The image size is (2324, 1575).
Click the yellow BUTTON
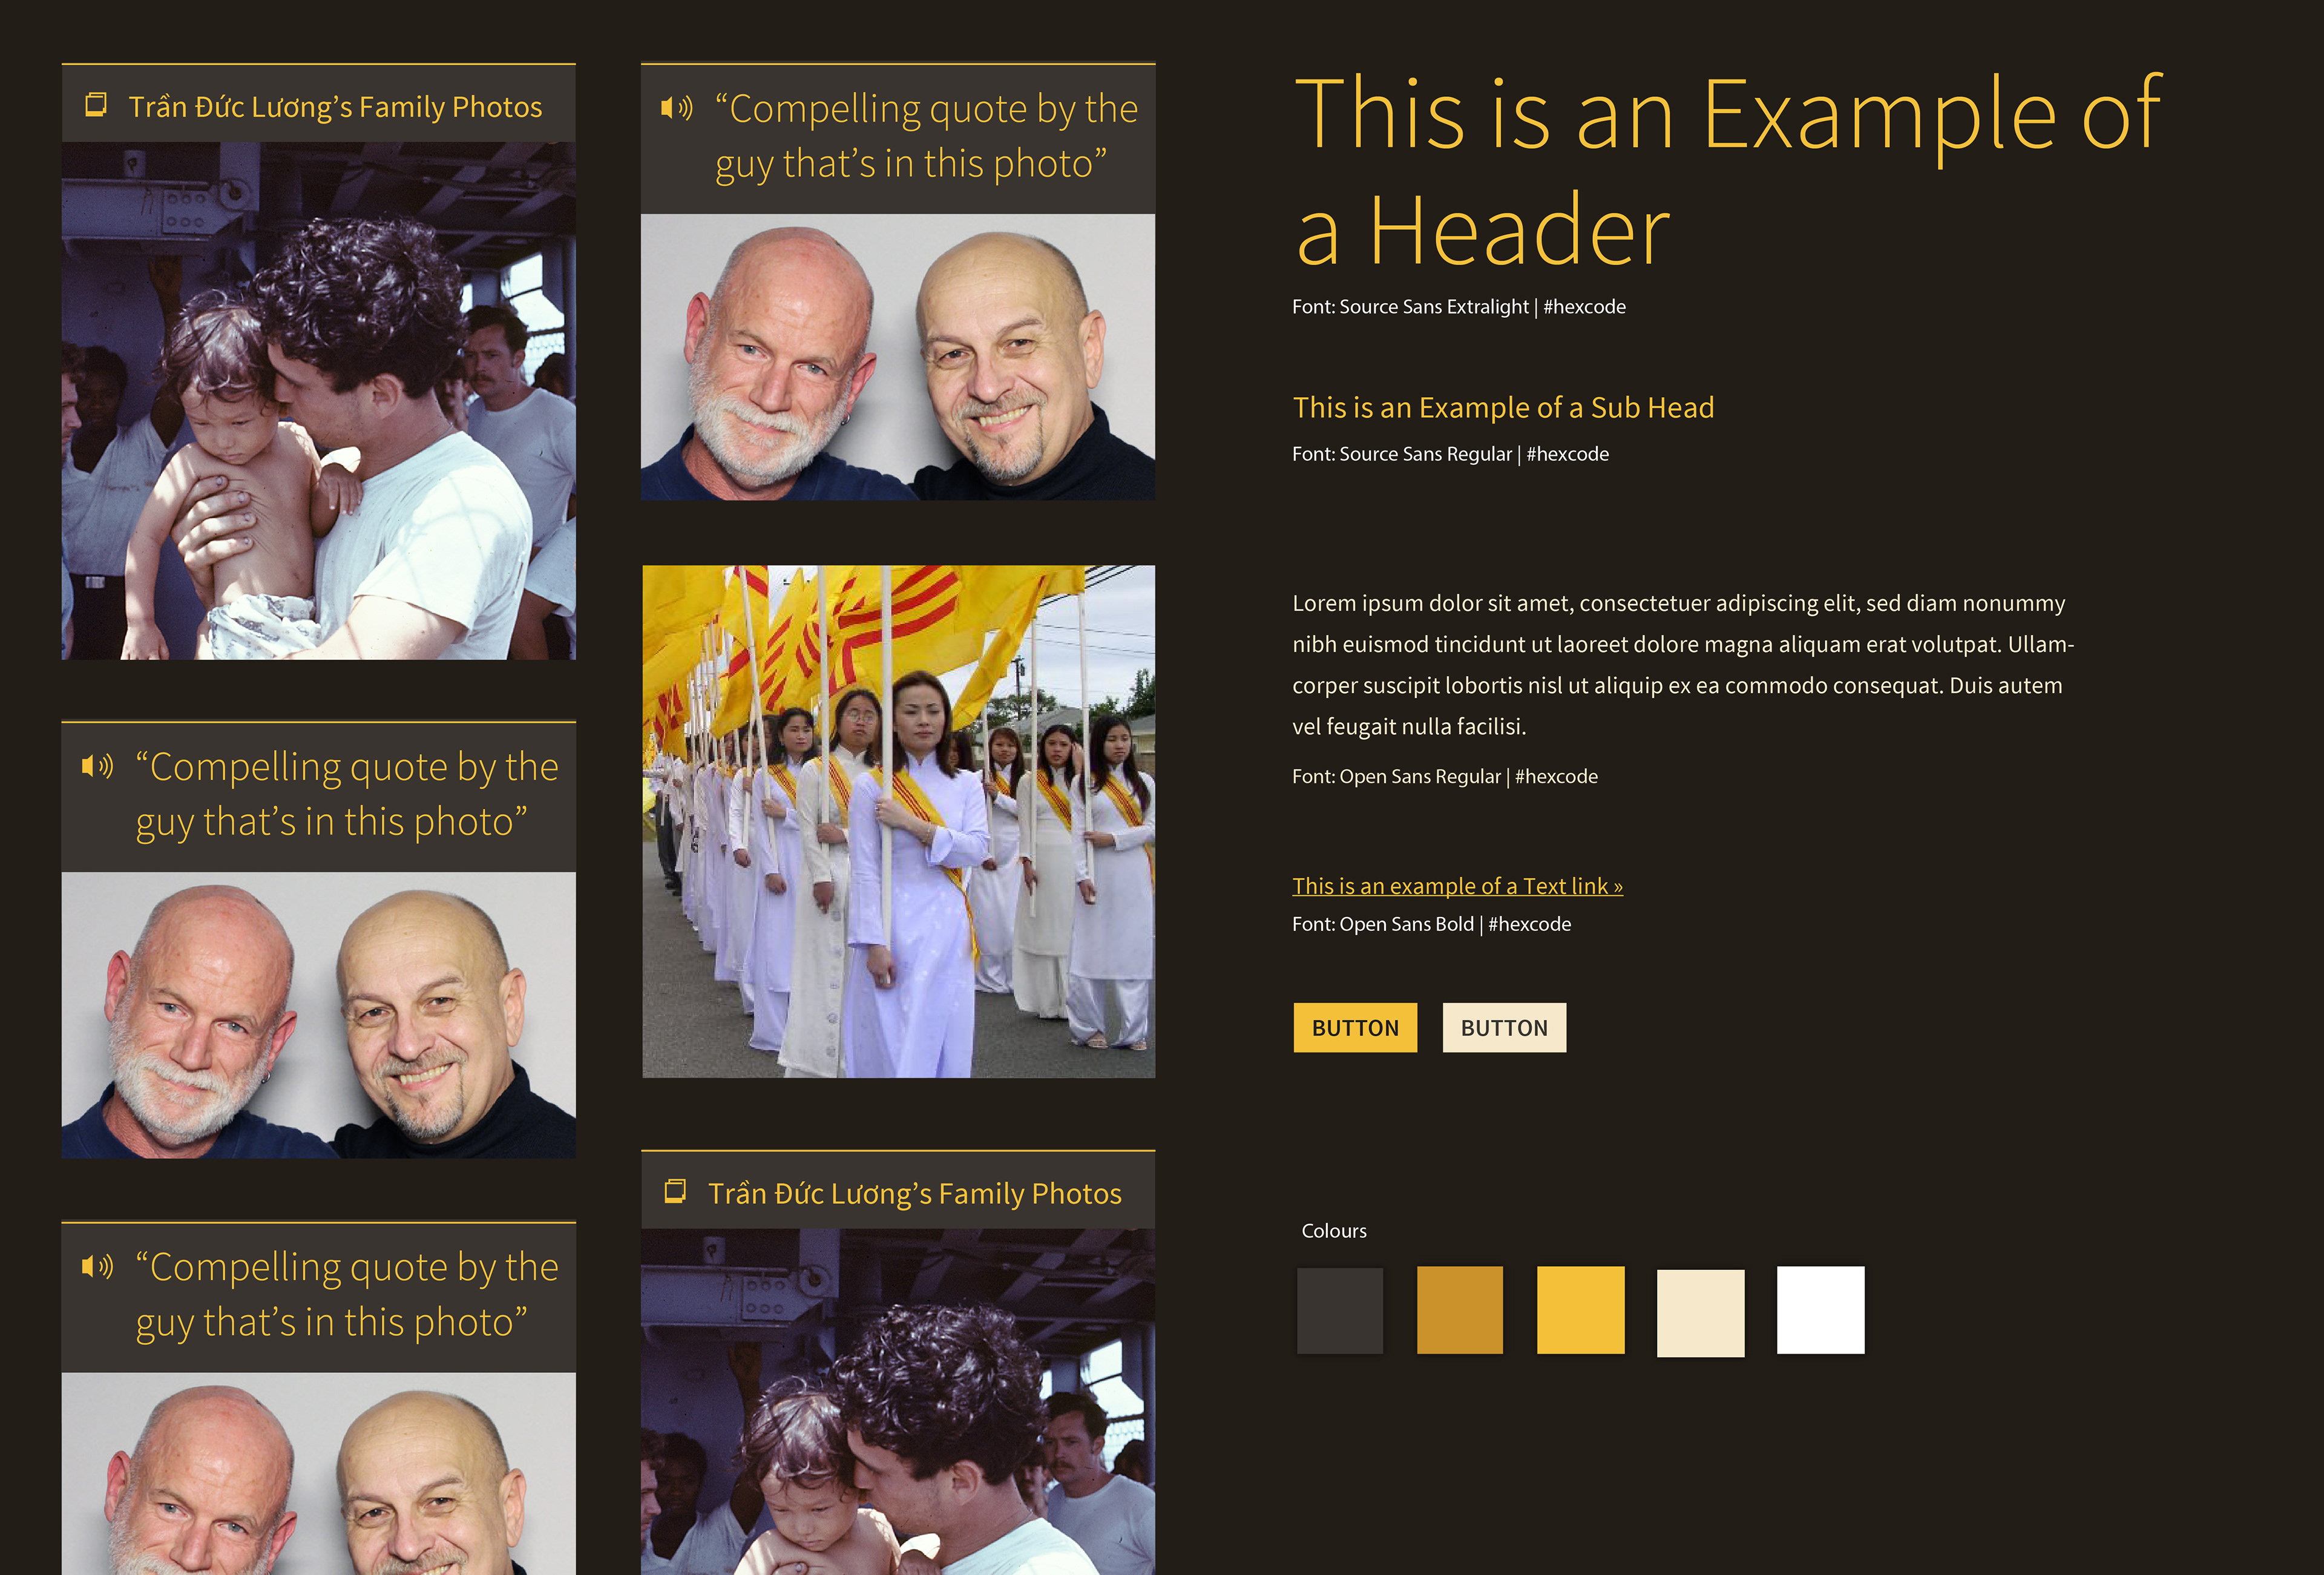pyautogui.click(x=1355, y=1027)
